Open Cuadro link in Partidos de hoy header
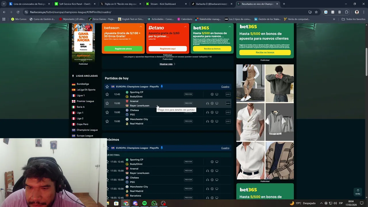This screenshot has height=207, width=368. tap(225, 87)
